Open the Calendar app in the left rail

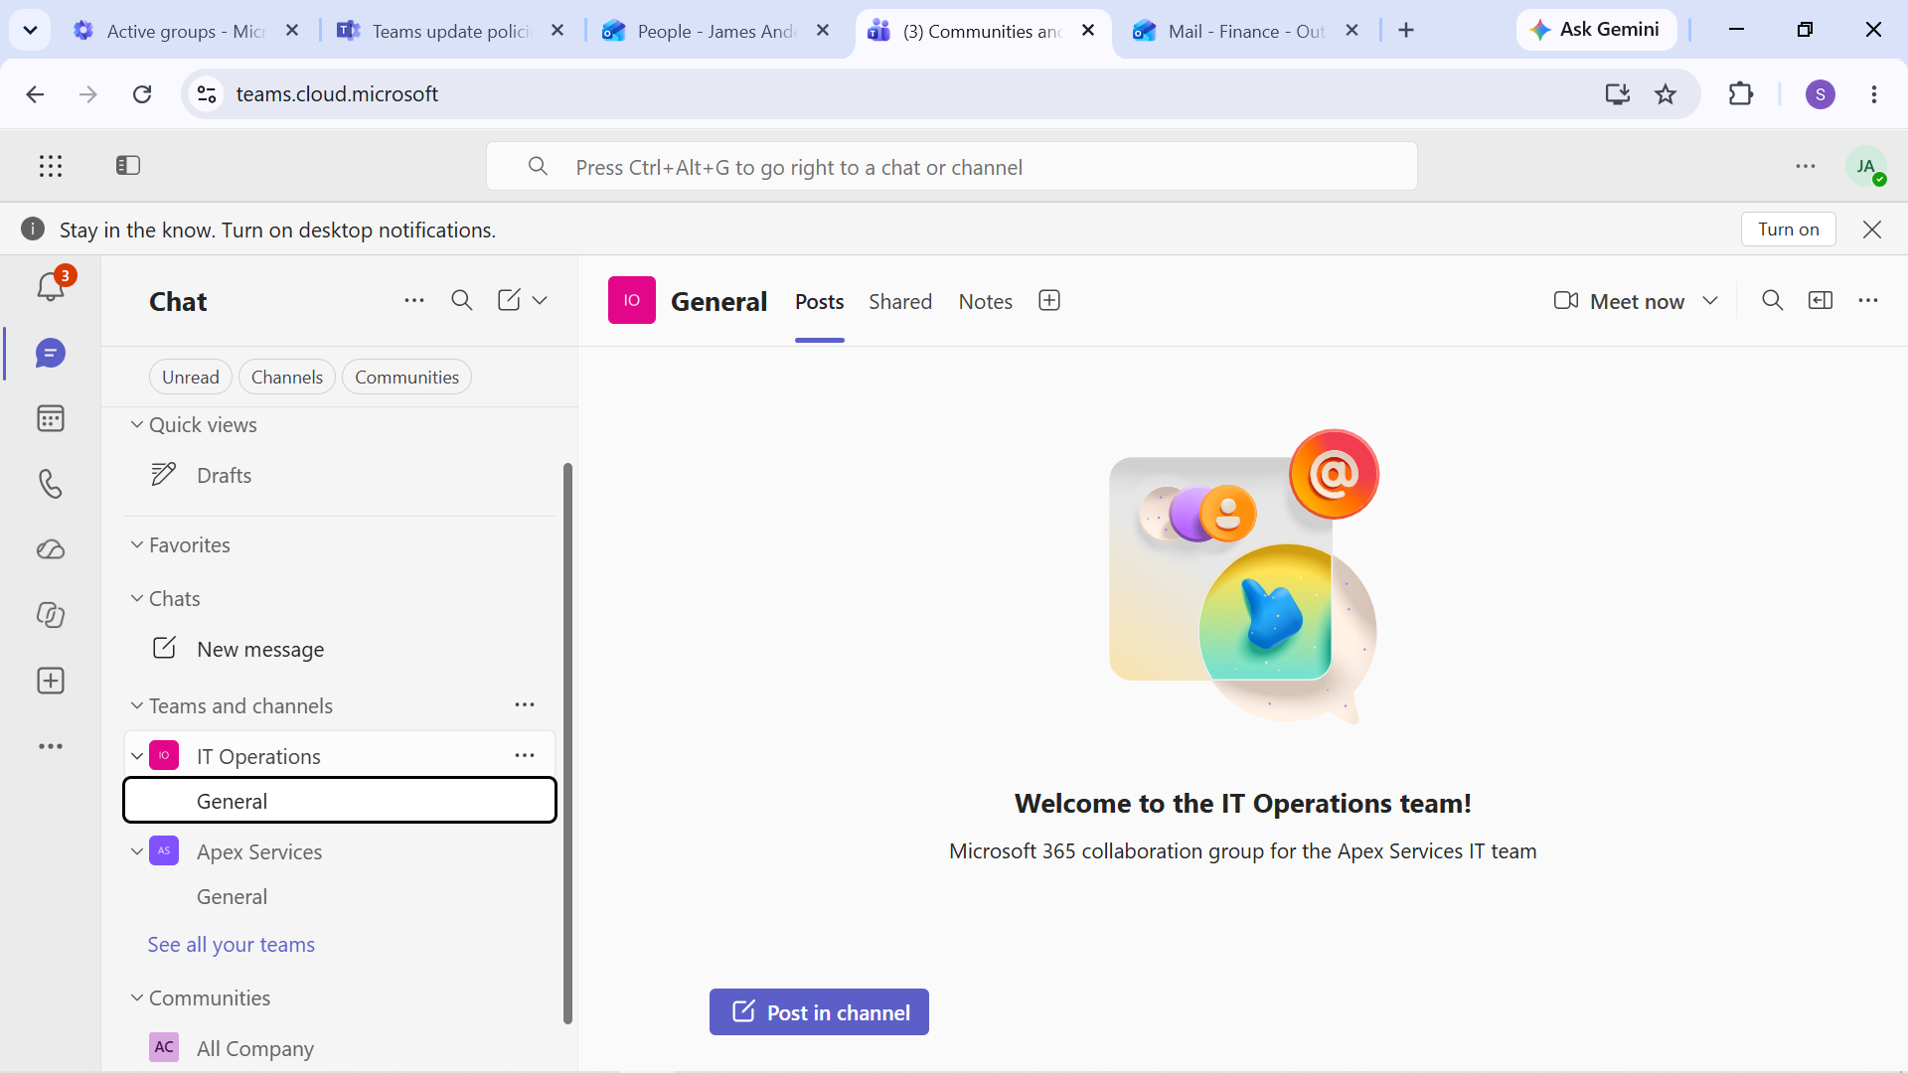coord(51,418)
